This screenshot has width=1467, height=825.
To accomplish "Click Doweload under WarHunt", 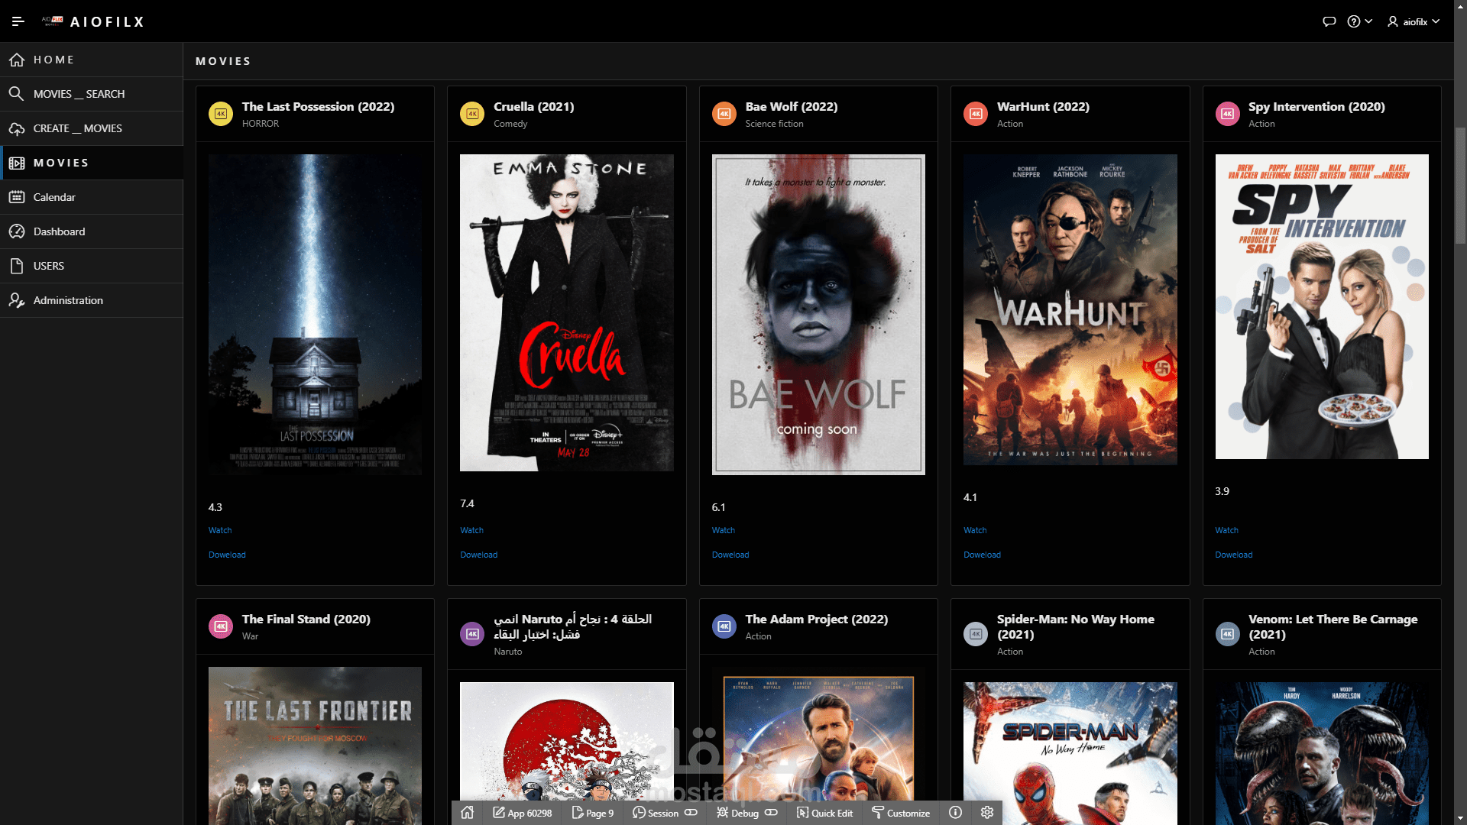I will (x=982, y=554).
